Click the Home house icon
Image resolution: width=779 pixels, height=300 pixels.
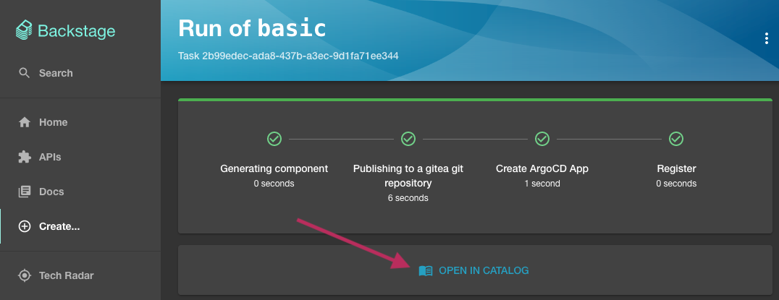click(x=25, y=122)
